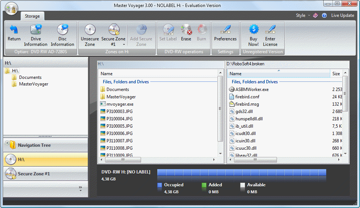The image size is (360, 208).
Task: Click the Occupied blue legend swatch
Action: coord(159,185)
